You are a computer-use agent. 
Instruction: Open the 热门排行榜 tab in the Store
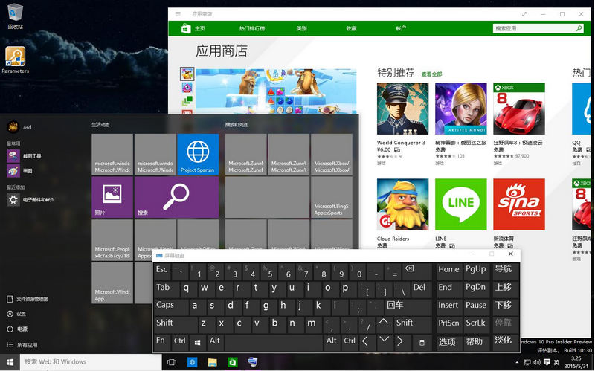[252, 28]
